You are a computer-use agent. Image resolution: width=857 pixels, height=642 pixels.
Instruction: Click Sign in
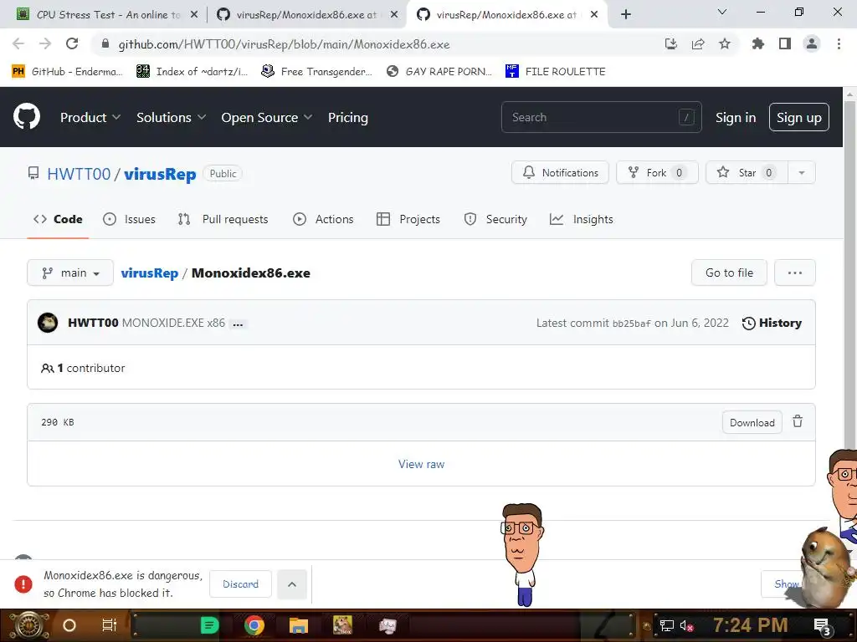[x=736, y=117]
